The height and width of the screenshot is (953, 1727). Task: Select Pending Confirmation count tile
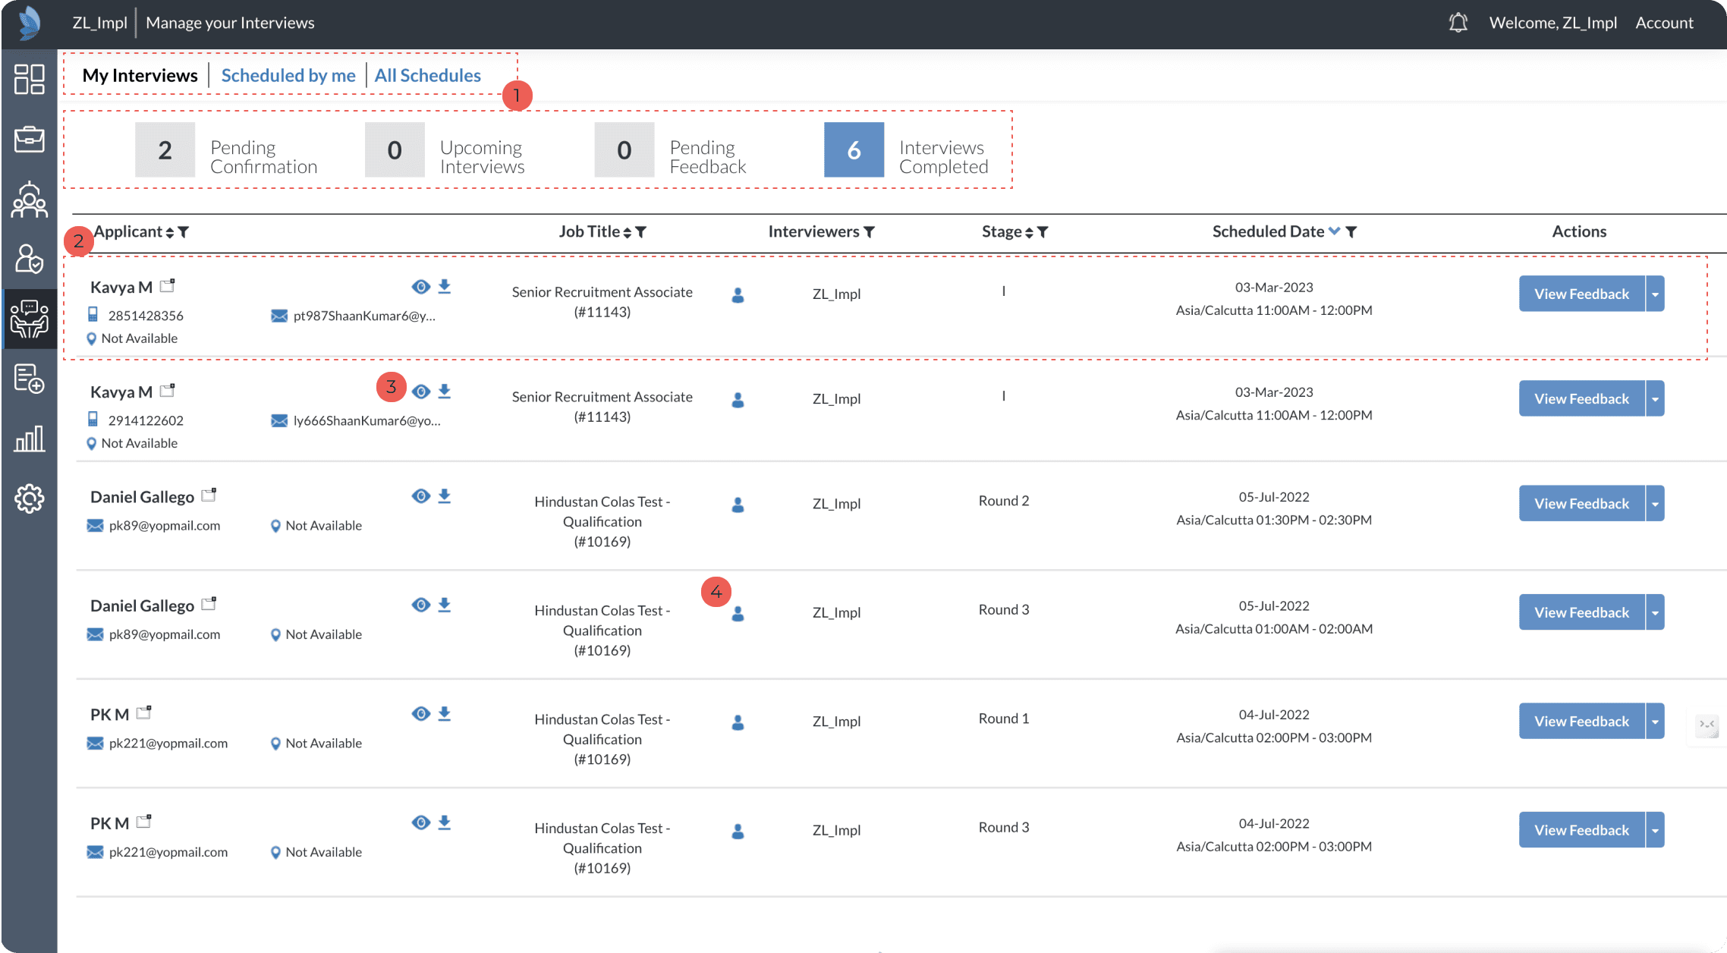click(x=165, y=150)
